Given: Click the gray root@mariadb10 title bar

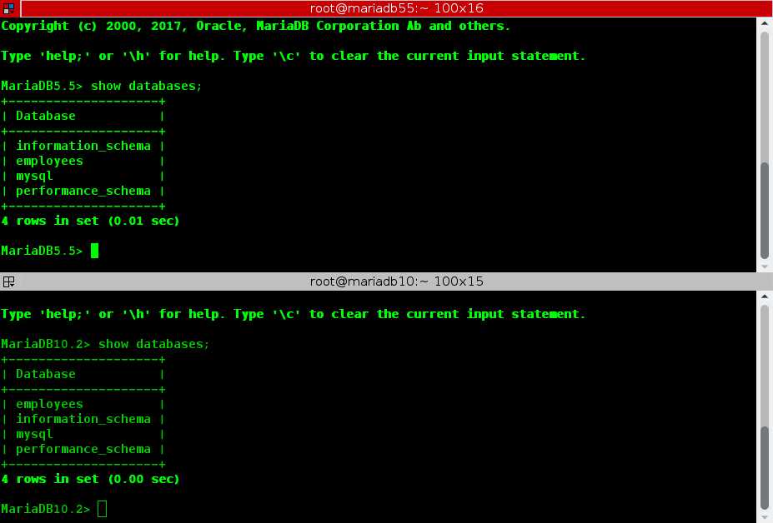Looking at the screenshot, I should tap(396, 281).
